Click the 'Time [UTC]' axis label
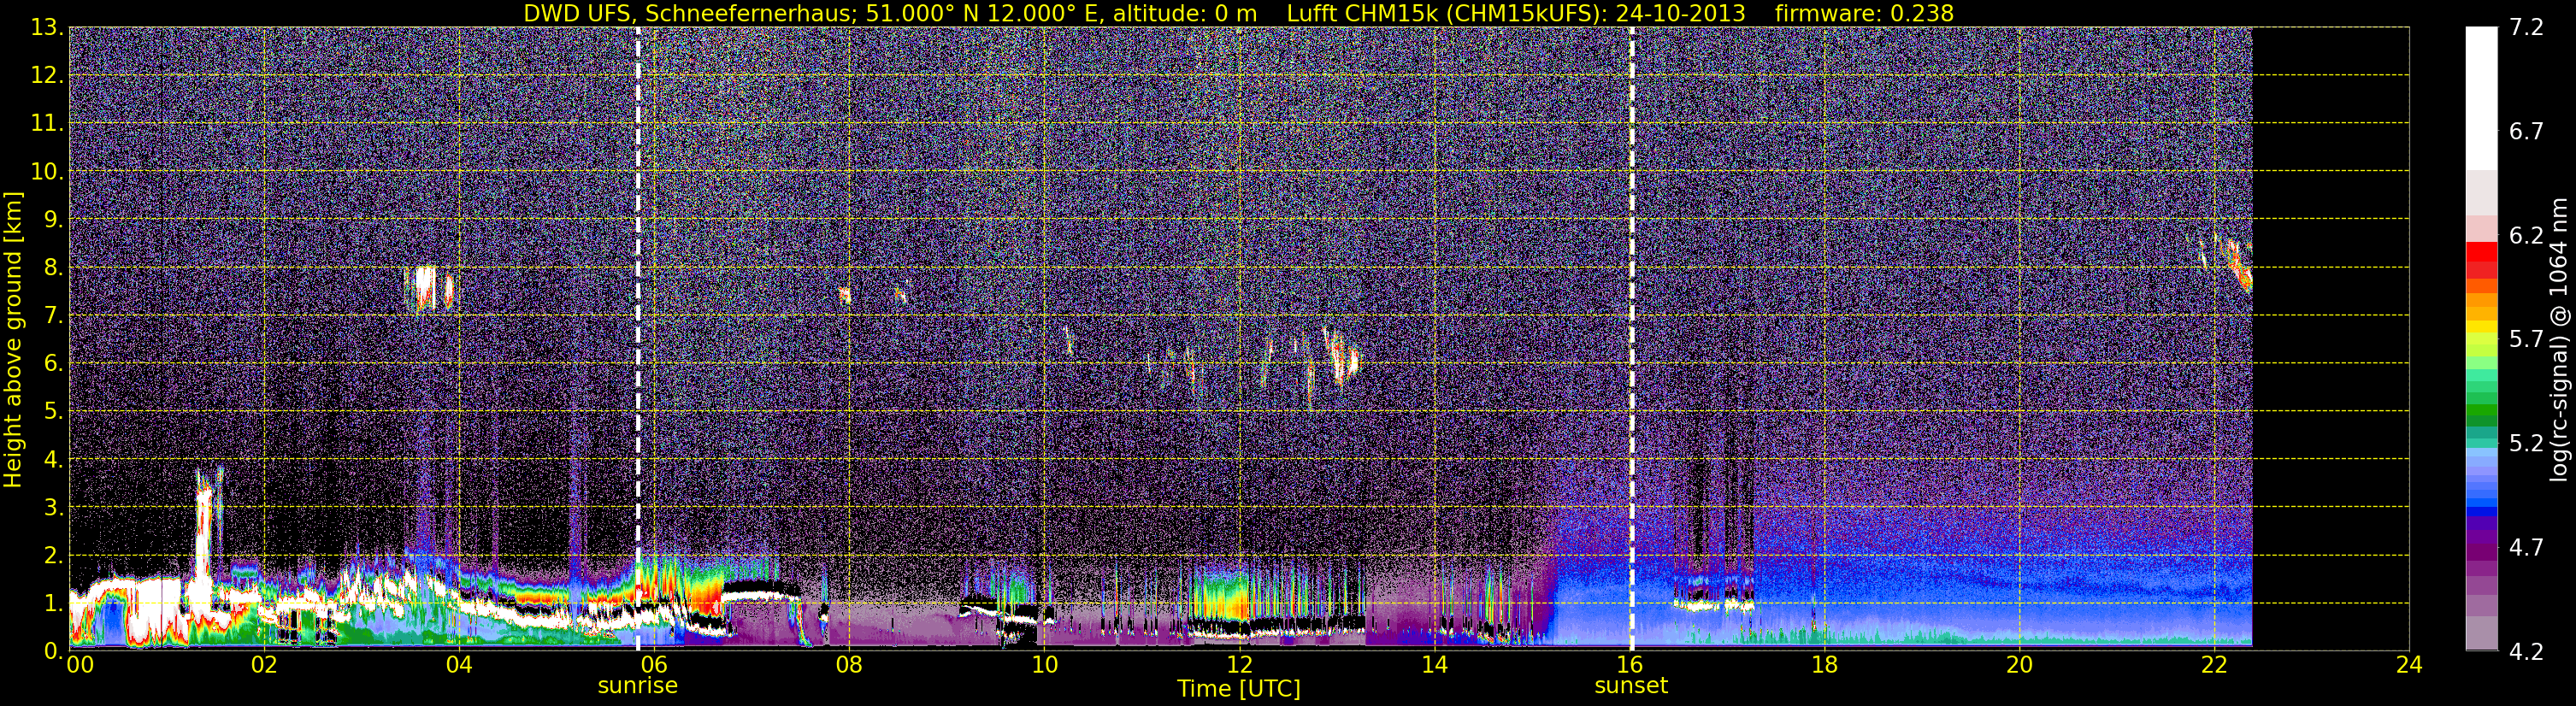 [x=1239, y=689]
